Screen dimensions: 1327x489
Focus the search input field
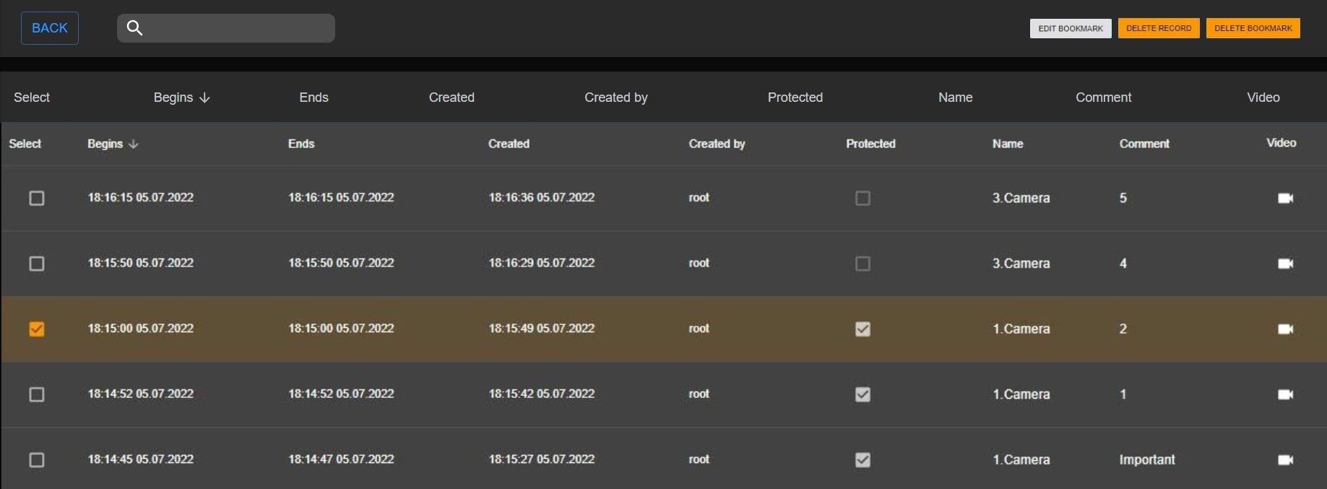tap(238, 28)
